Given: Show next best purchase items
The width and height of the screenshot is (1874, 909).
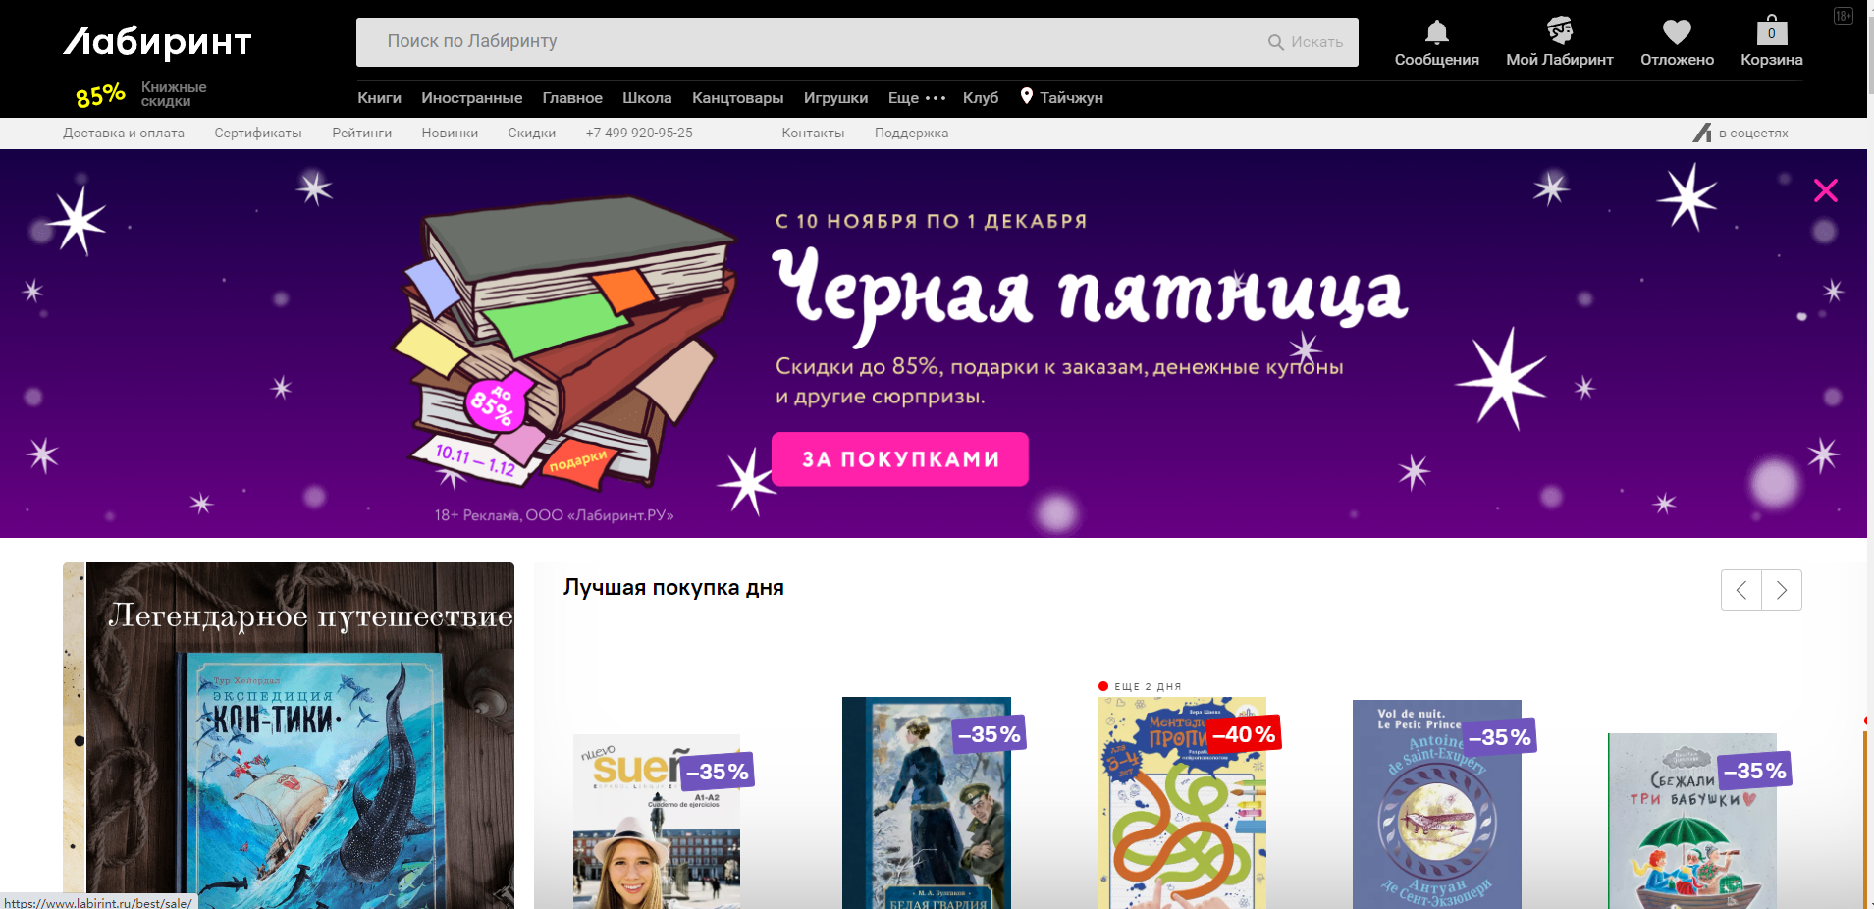Looking at the screenshot, I should pyautogui.click(x=1782, y=590).
